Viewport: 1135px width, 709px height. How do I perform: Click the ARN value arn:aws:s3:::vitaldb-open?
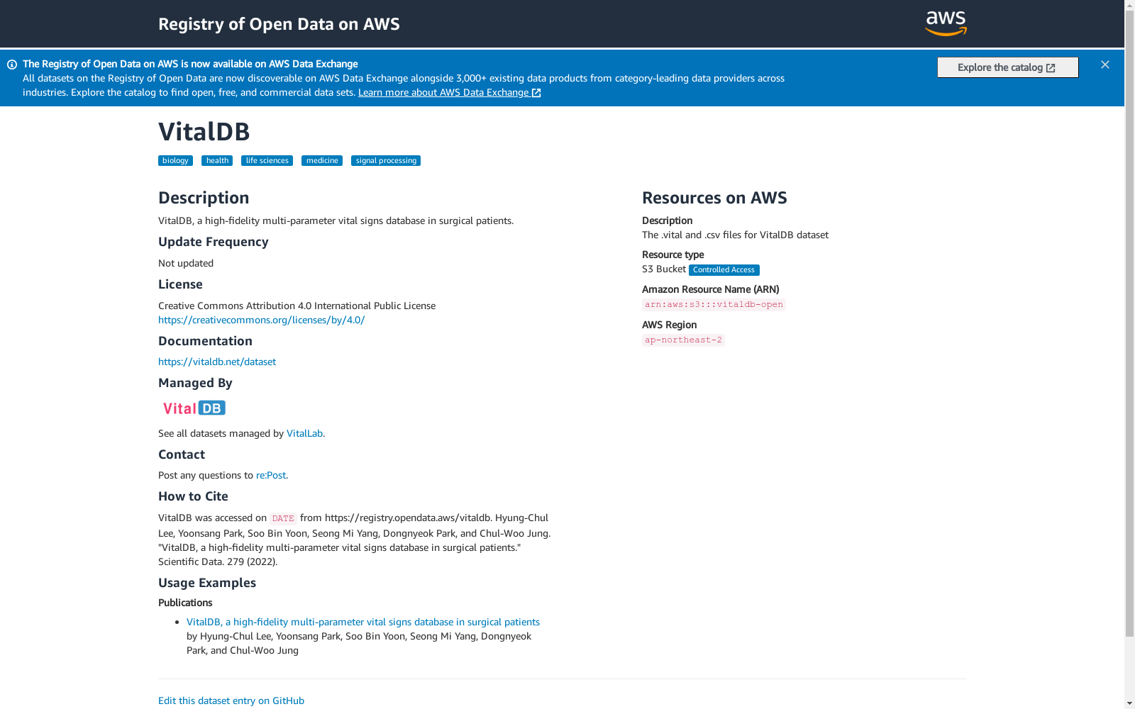tap(714, 304)
